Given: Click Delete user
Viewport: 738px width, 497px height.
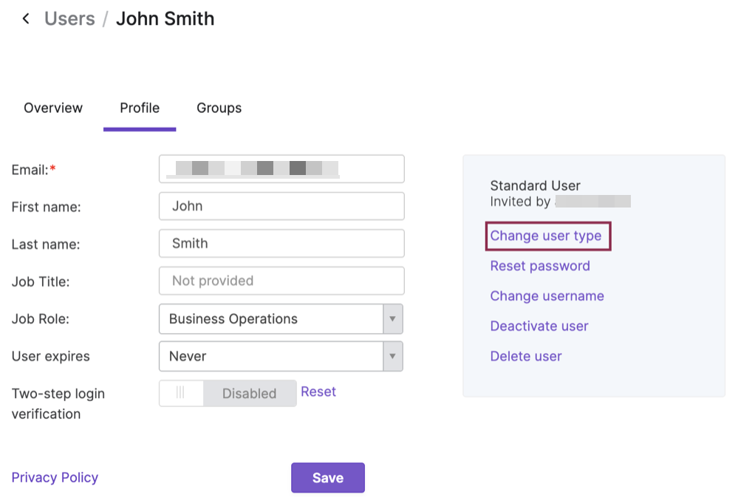Looking at the screenshot, I should click(x=526, y=356).
